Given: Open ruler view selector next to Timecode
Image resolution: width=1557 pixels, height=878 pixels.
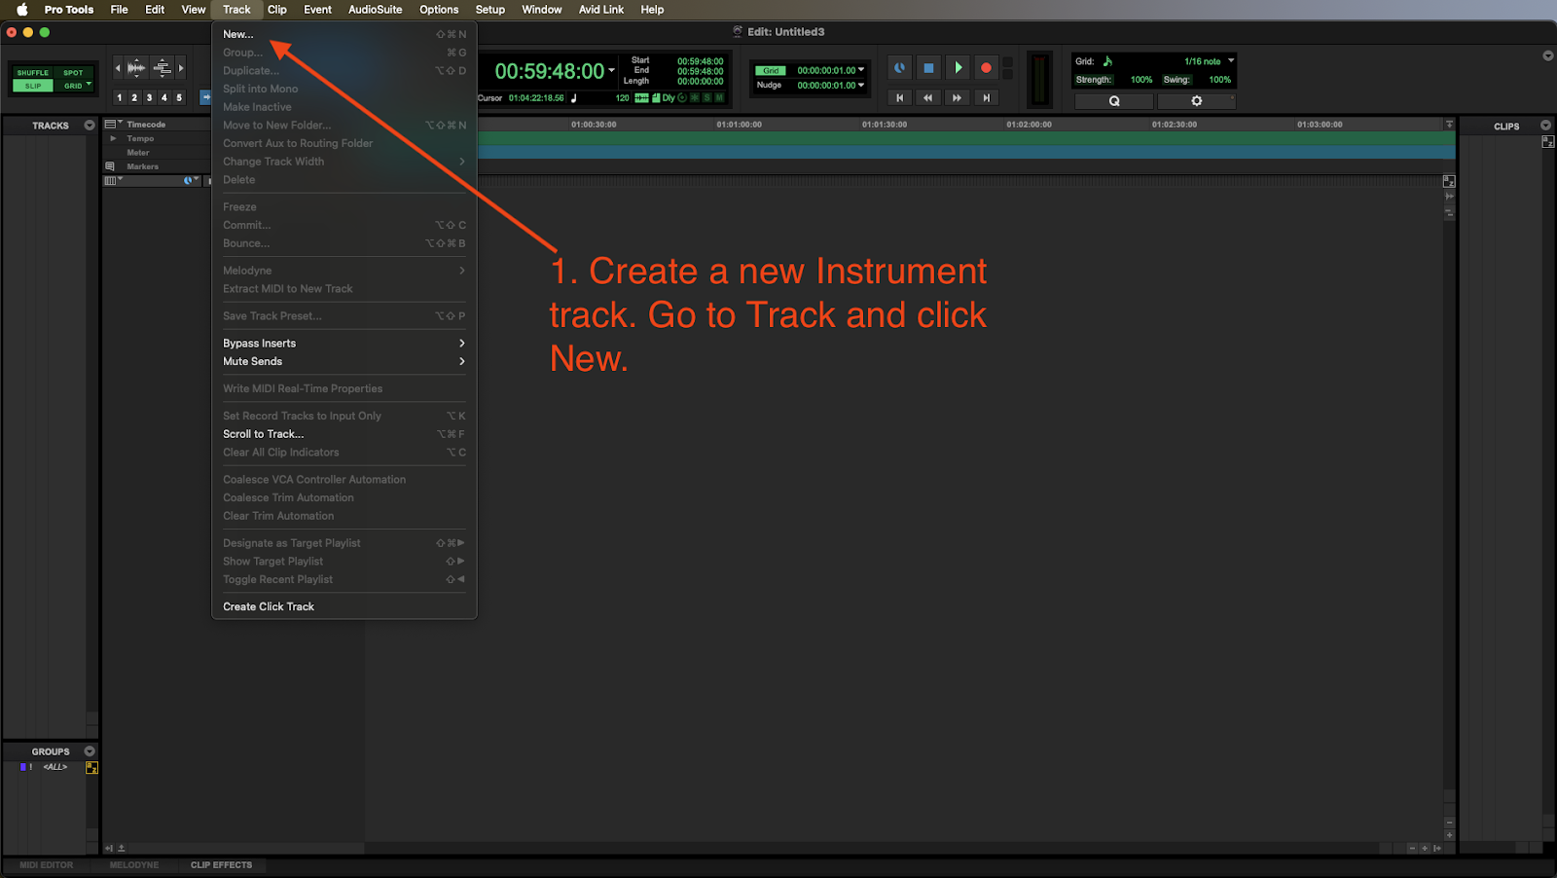Looking at the screenshot, I should coord(113,124).
